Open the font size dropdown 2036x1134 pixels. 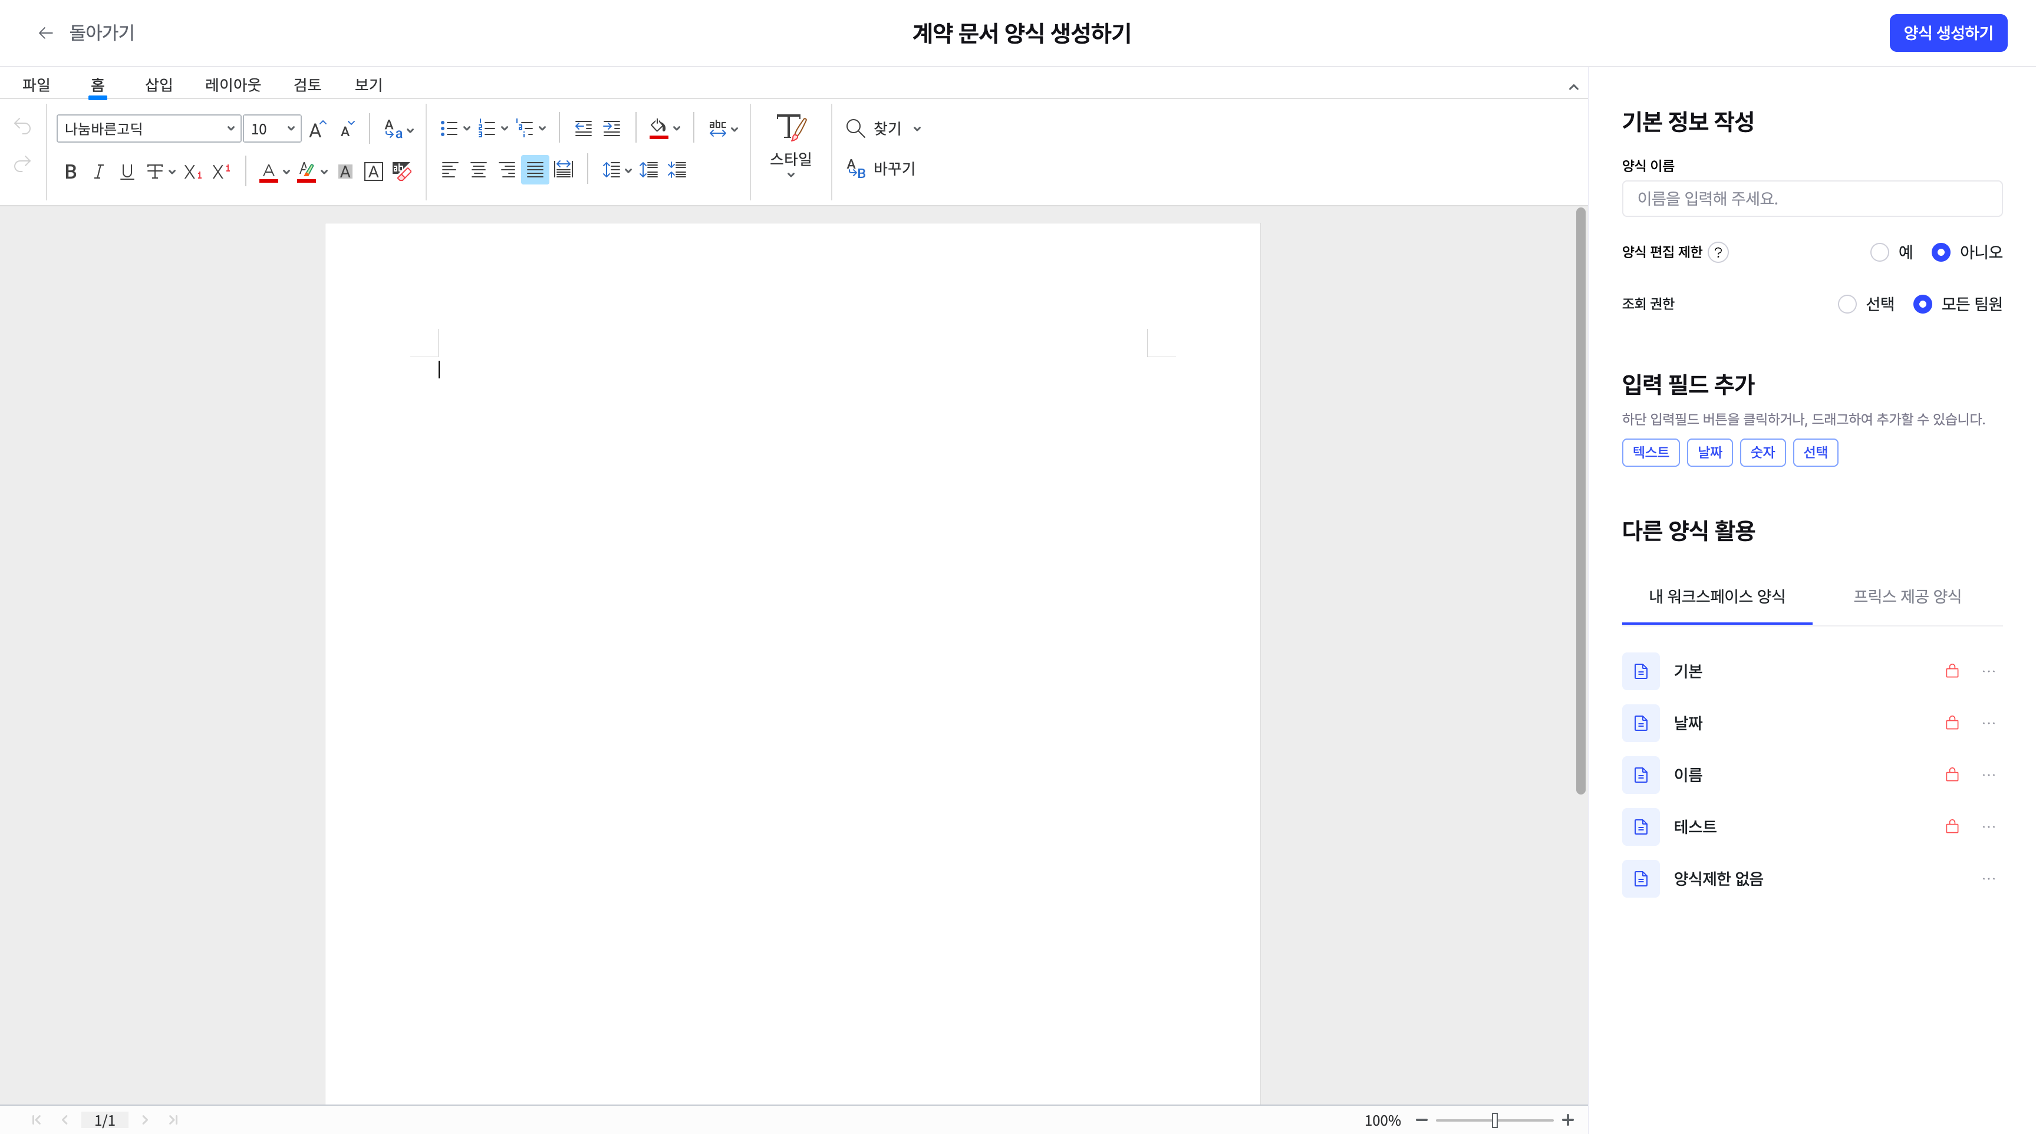point(272,129)
